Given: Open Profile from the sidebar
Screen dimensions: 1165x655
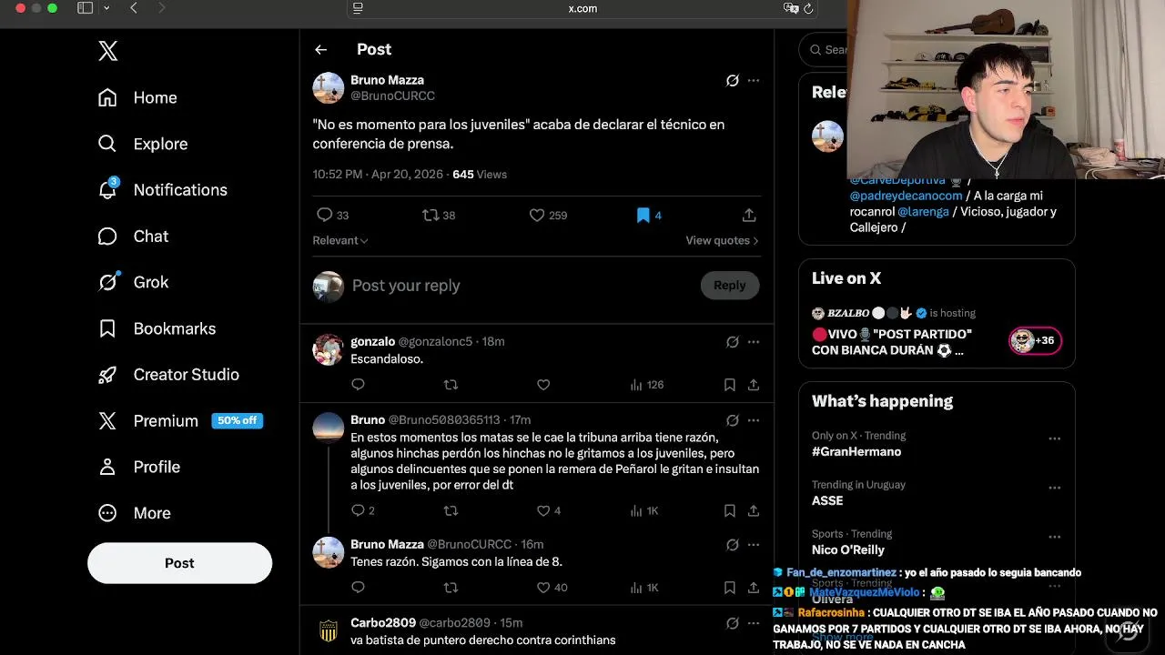Looking at the screenshot, I should click(138, 467).
